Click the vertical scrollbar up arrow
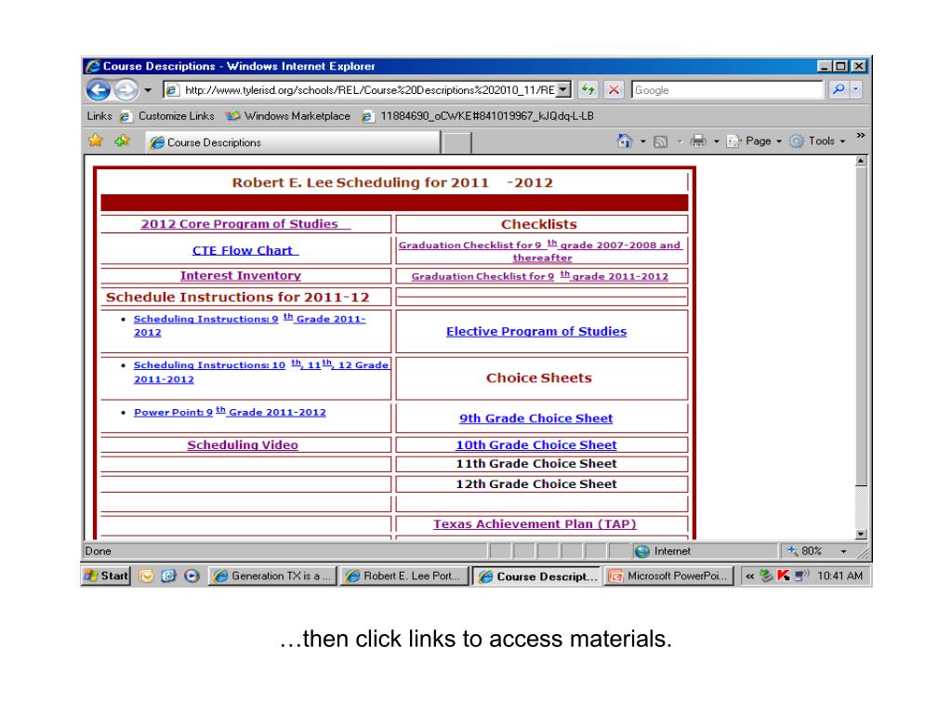Screen dimensions: 952x714 [860, 162]
